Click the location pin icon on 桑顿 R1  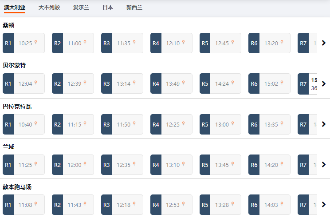[x=35, y=43]
